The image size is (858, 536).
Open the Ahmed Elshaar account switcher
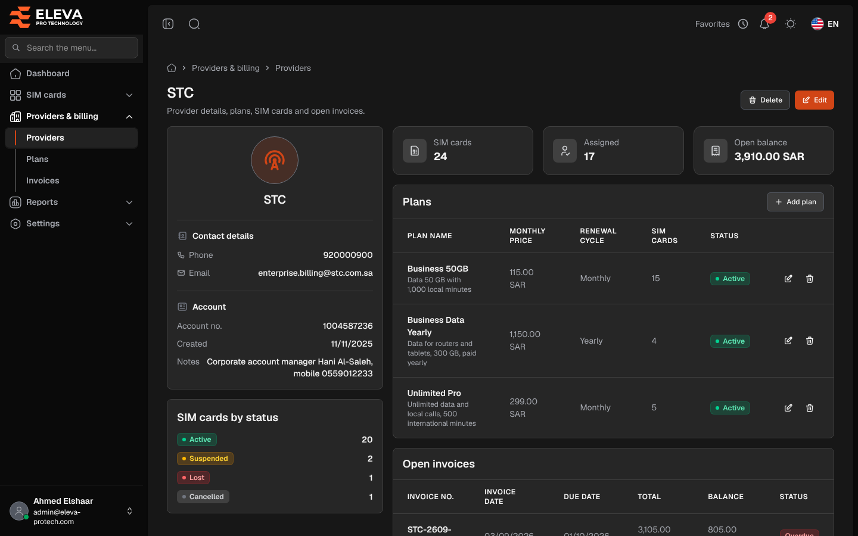(71, 511)
